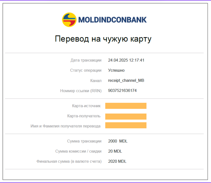Viewport: 211px width, 183px height.
Task: Click the orange redaction box beside Карта-источник
Action: click(126, 106)
